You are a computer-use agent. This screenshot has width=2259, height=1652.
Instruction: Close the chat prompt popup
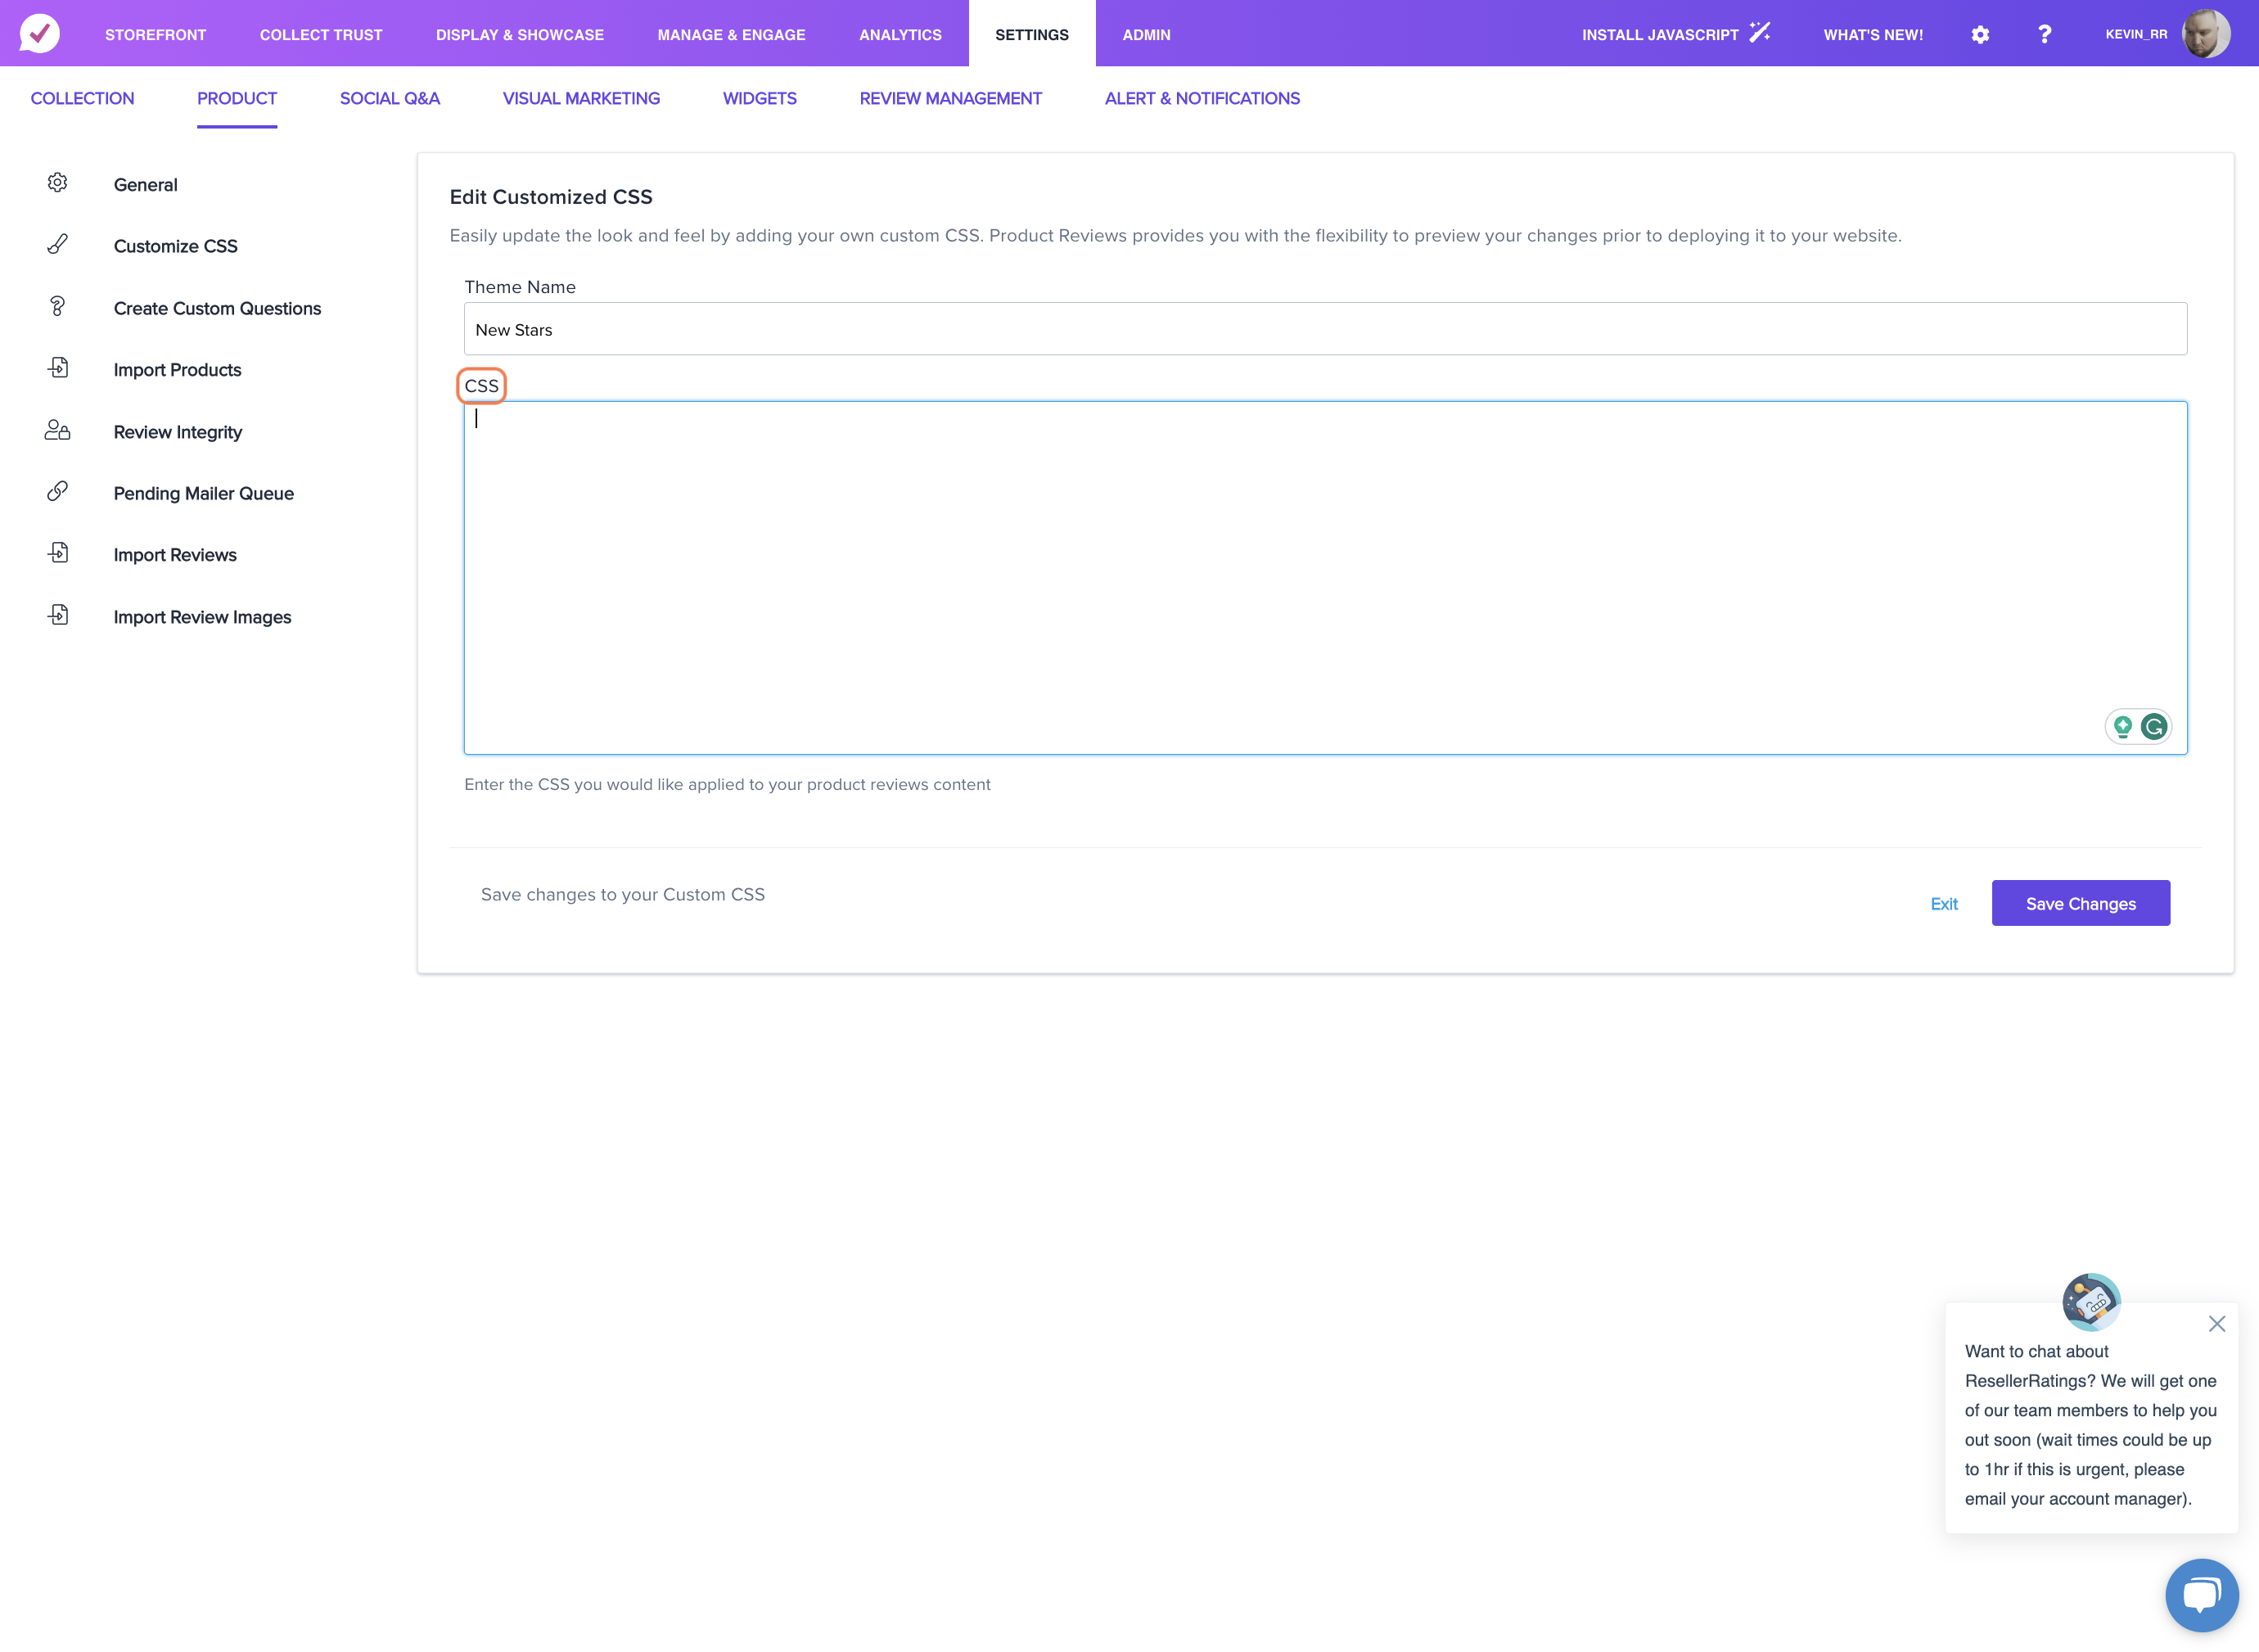2217,1324
